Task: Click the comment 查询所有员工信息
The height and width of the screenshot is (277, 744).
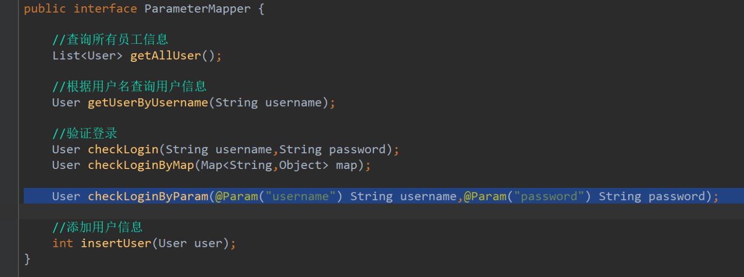Action: click(x=111, y=39)
